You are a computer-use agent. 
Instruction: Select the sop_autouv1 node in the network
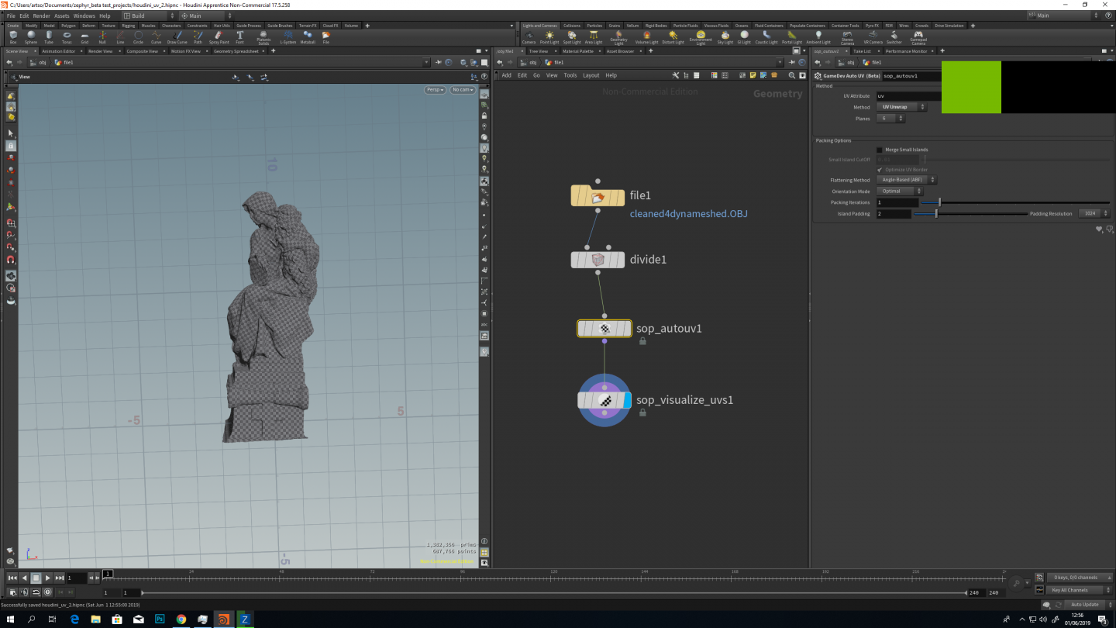click(604, 329)
